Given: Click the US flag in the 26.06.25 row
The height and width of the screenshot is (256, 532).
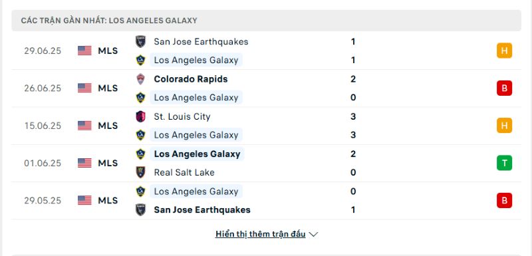Looking at the screenshot, I should (84, 88).
